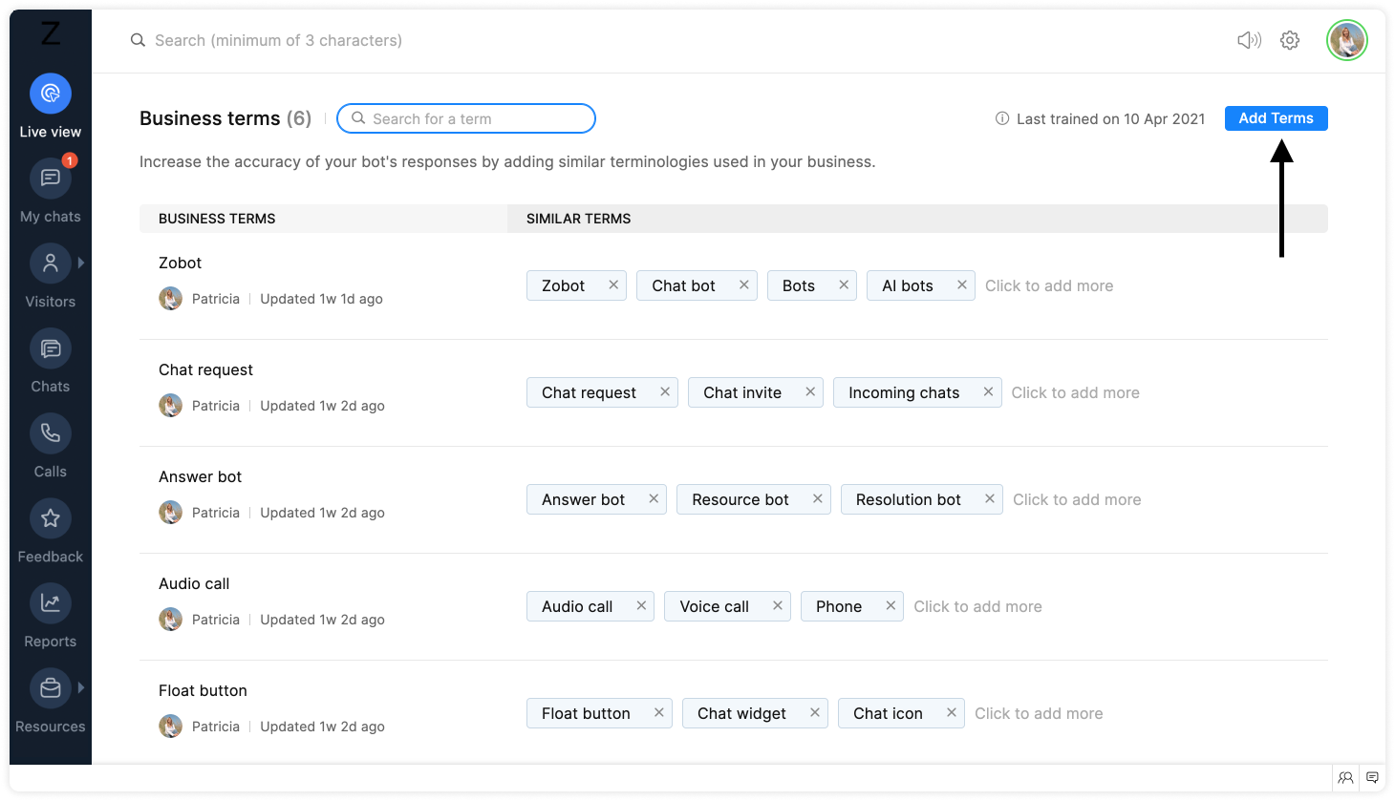Click the Add Terms button

[x=1276, y=118]
